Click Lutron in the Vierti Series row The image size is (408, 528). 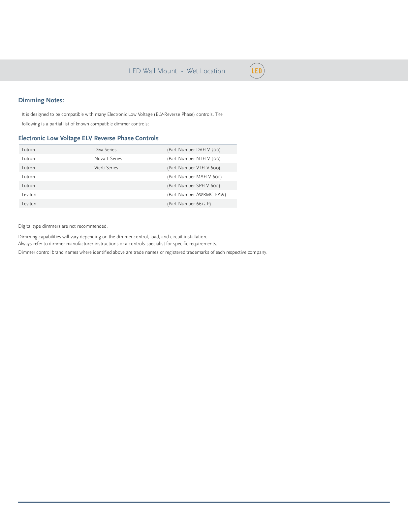point(28,168)
